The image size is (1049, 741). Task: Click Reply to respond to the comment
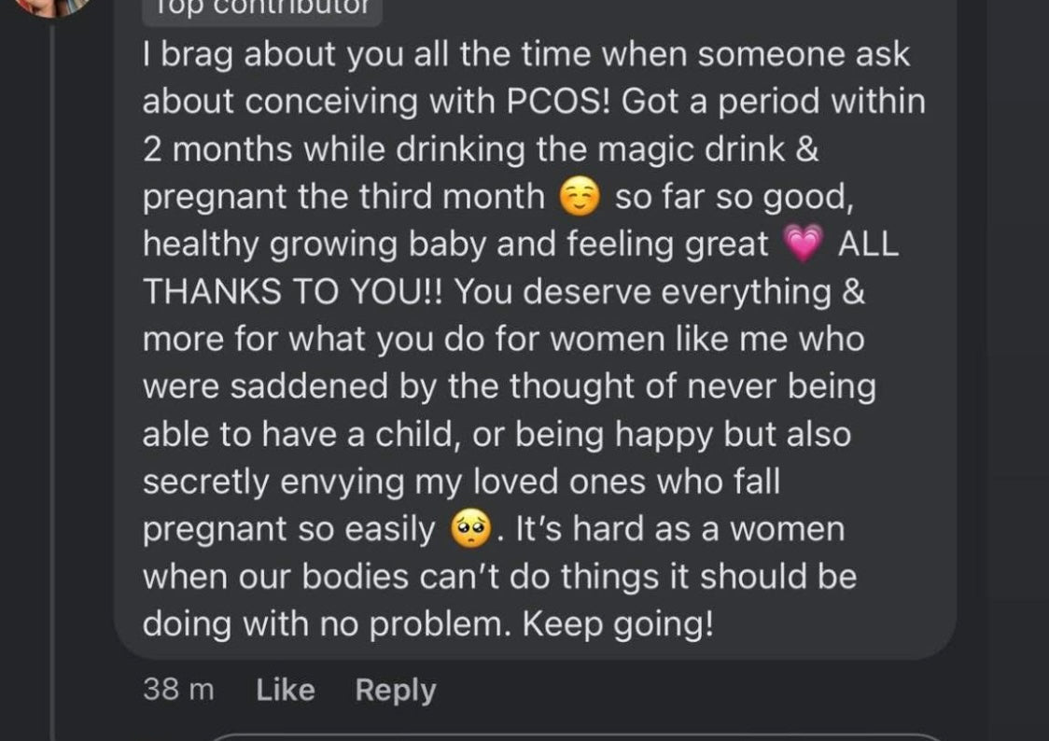point(396,691)
